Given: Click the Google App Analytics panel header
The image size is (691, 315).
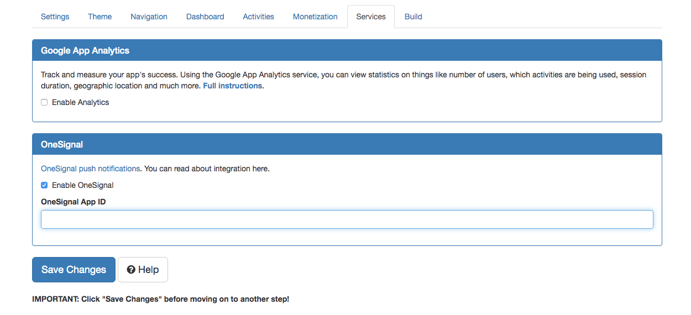Looking at the screenshot, I should (x=347, y=50).
